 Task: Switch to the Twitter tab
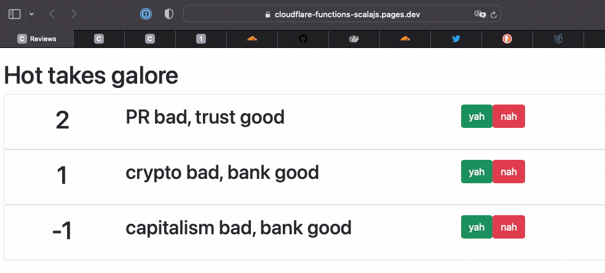(456, 39)
